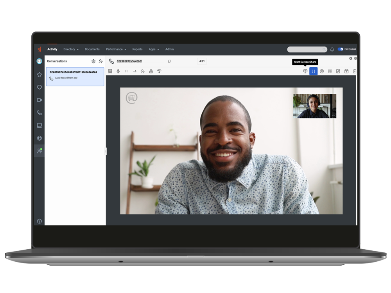Go to the Admin menu

click(169, 49)
